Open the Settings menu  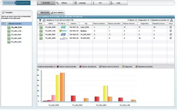[64, 3]
